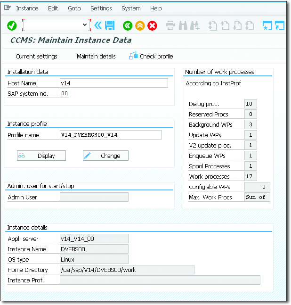Viewport: 291px width, 305px height.
Task: Click the 'Instance details' group heading
Action: tap(27, 227)
